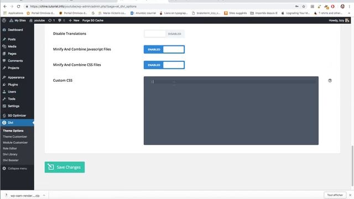Open Divi Module Customizer submenu
The height and width of the screenshot is (199, 354).
[x=15, y=143]
